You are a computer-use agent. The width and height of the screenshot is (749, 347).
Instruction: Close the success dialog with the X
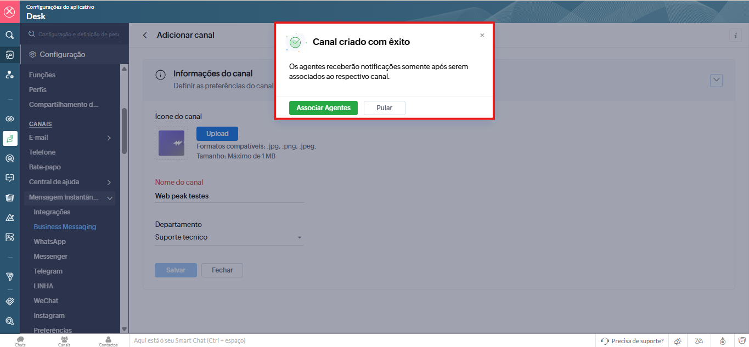[482, 35]
